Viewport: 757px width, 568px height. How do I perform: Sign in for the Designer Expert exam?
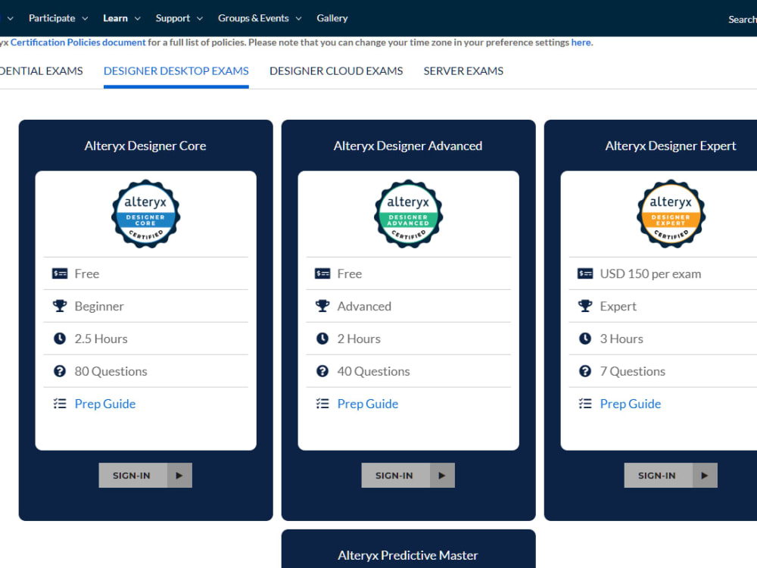(671, 476)
